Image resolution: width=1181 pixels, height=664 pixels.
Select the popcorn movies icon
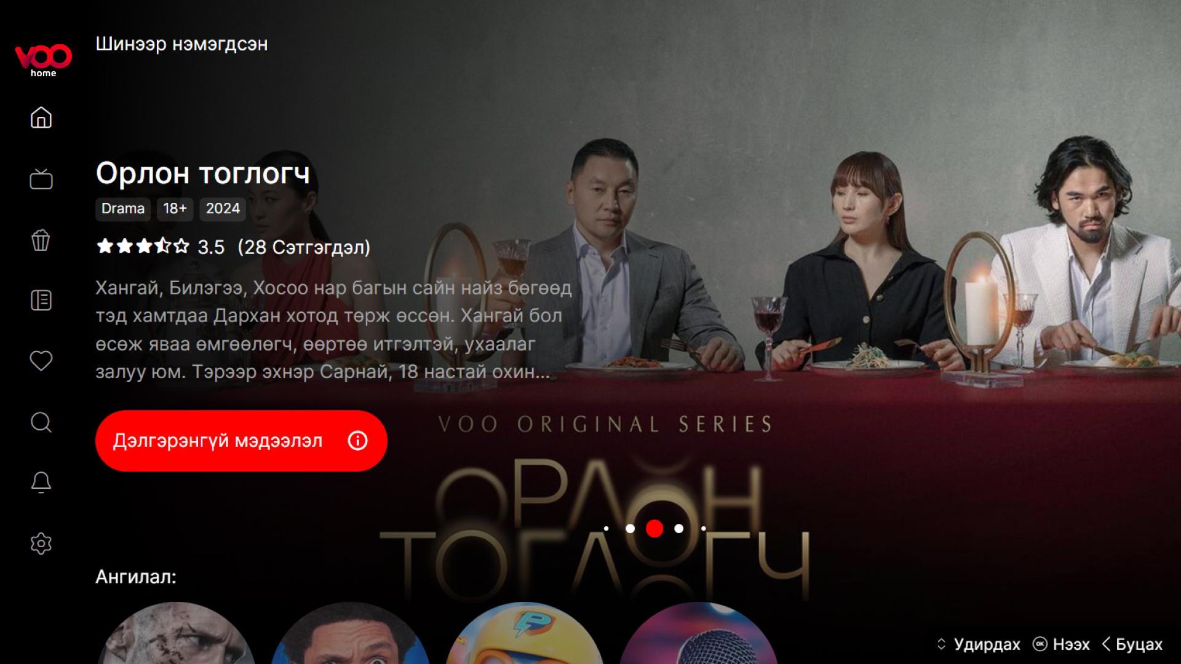[x=41, y=240]
